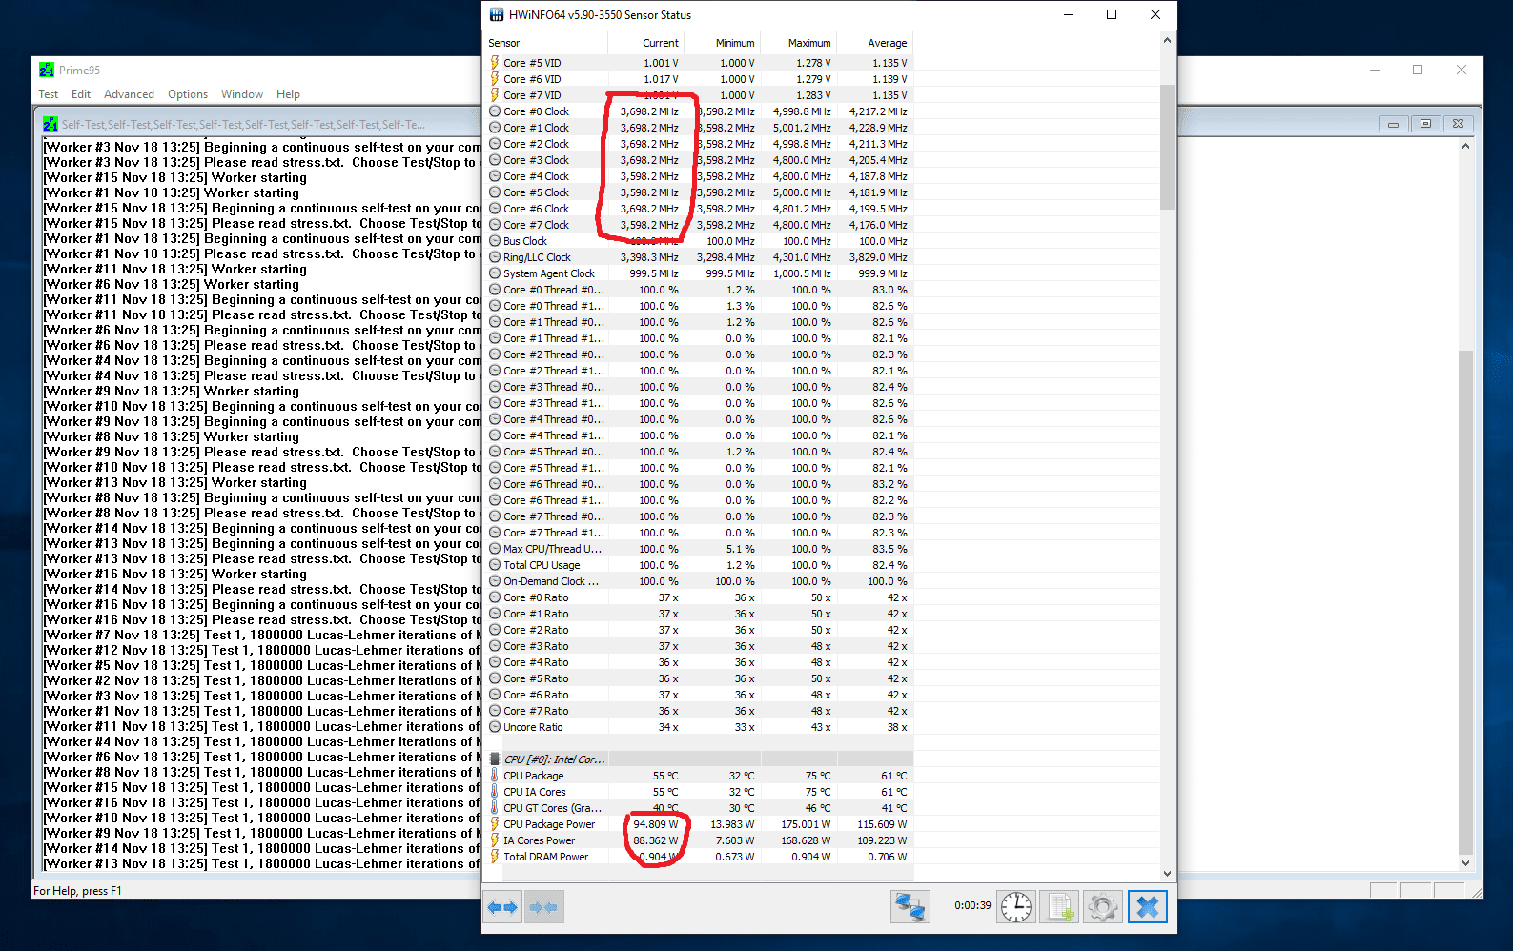The image size is (1513, 951).
Task: Click Prime95 worker log scroll-up arrow
Action: (1465, 146)
